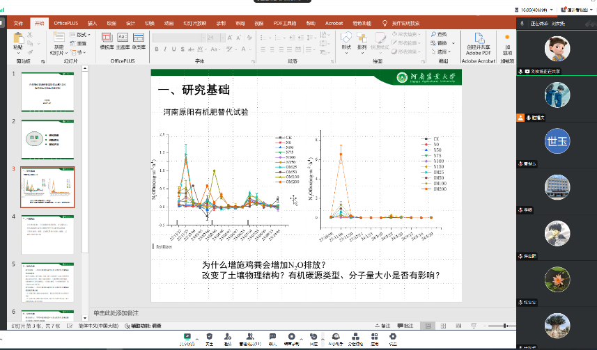The width and height of the screenshot is (597, 350).
Task: Click the Shapes gallery icon
Action: click(x=346, y=39)
